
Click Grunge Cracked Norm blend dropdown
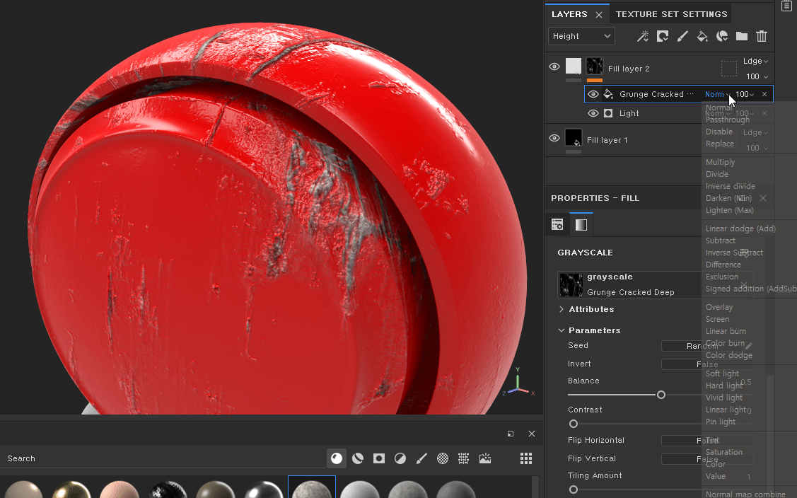[x=717, y=94]
